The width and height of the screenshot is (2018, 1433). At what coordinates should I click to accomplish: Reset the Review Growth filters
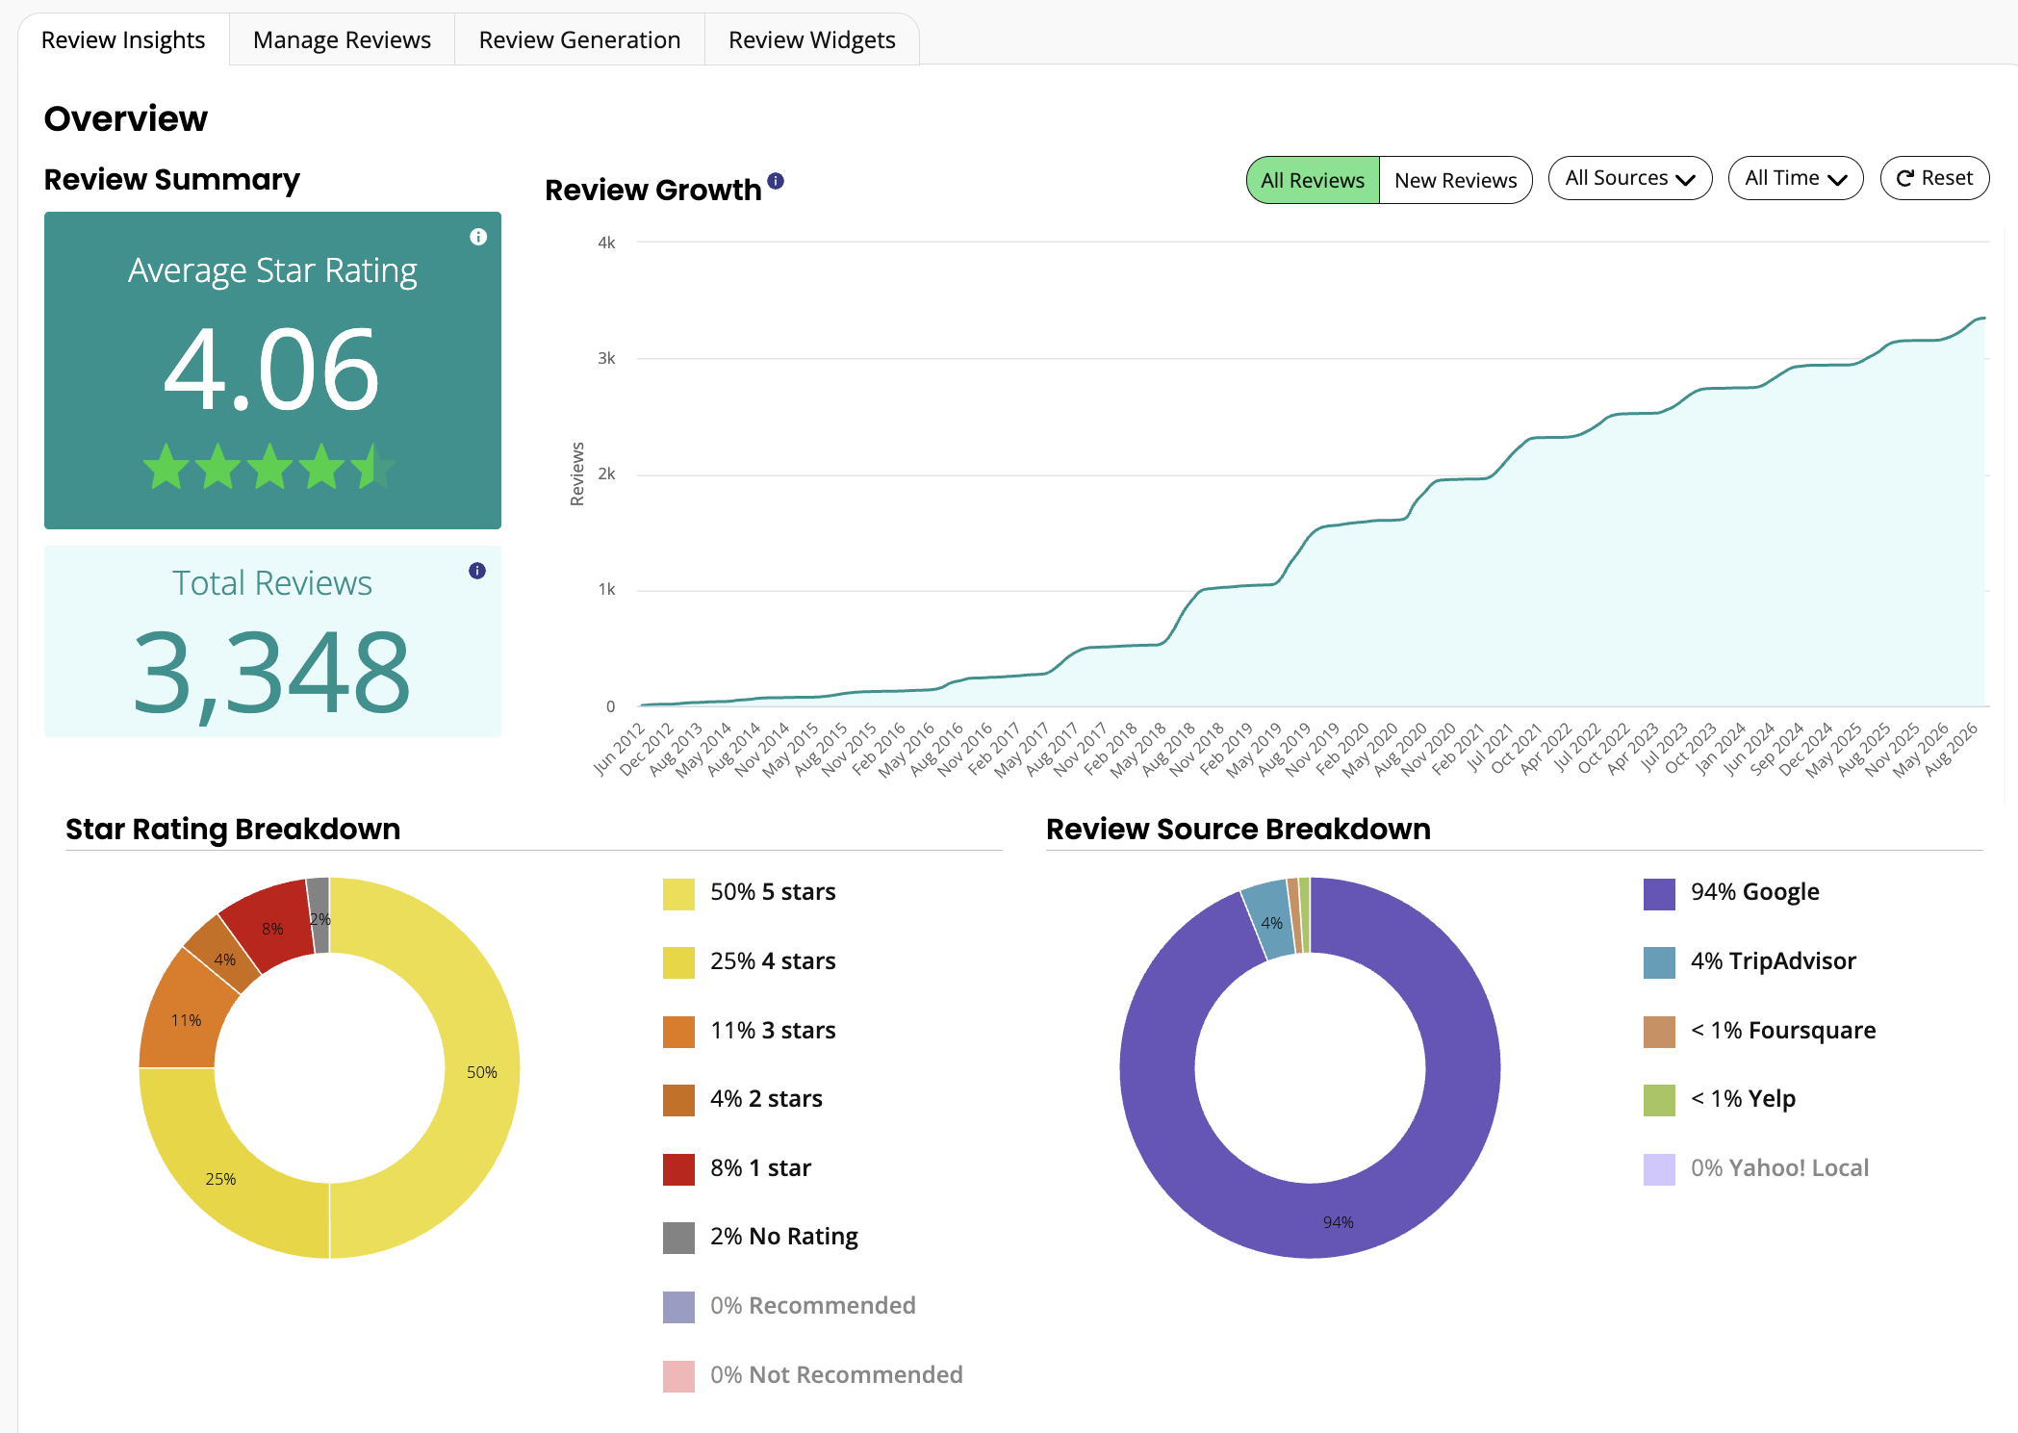coord(1934,178)
